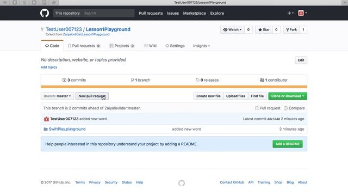The image size is (348, 196).
Task: Click the Pull request link in branch info bar
Action: 268,108
